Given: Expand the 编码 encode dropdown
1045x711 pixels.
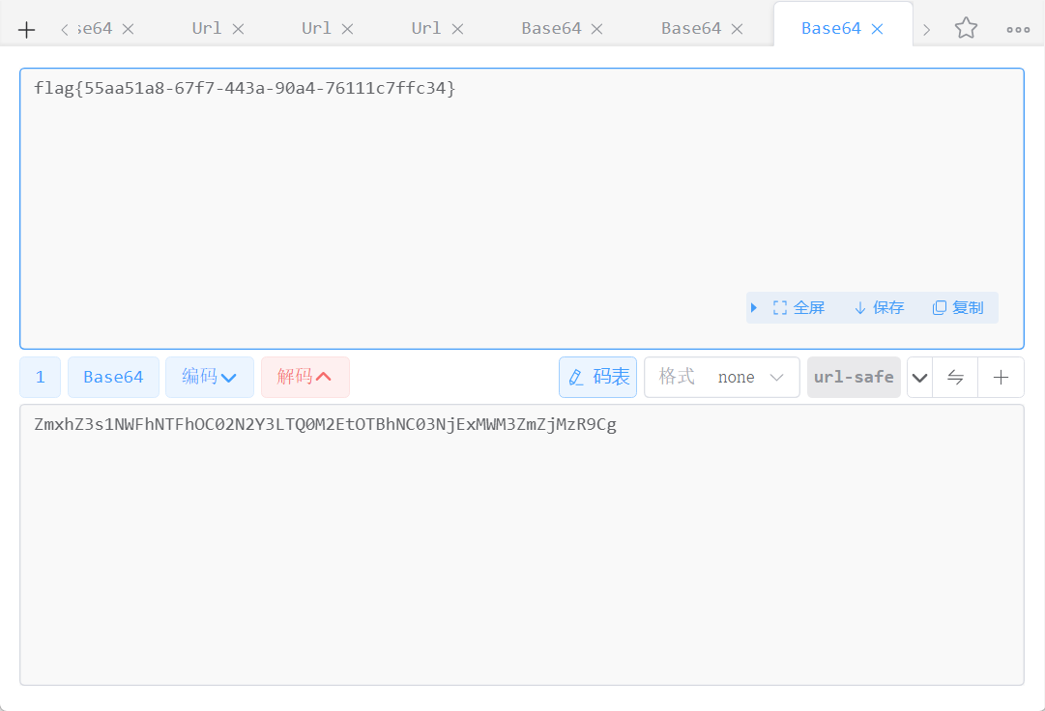Looking at the screenshot, I should pos(210,378).
